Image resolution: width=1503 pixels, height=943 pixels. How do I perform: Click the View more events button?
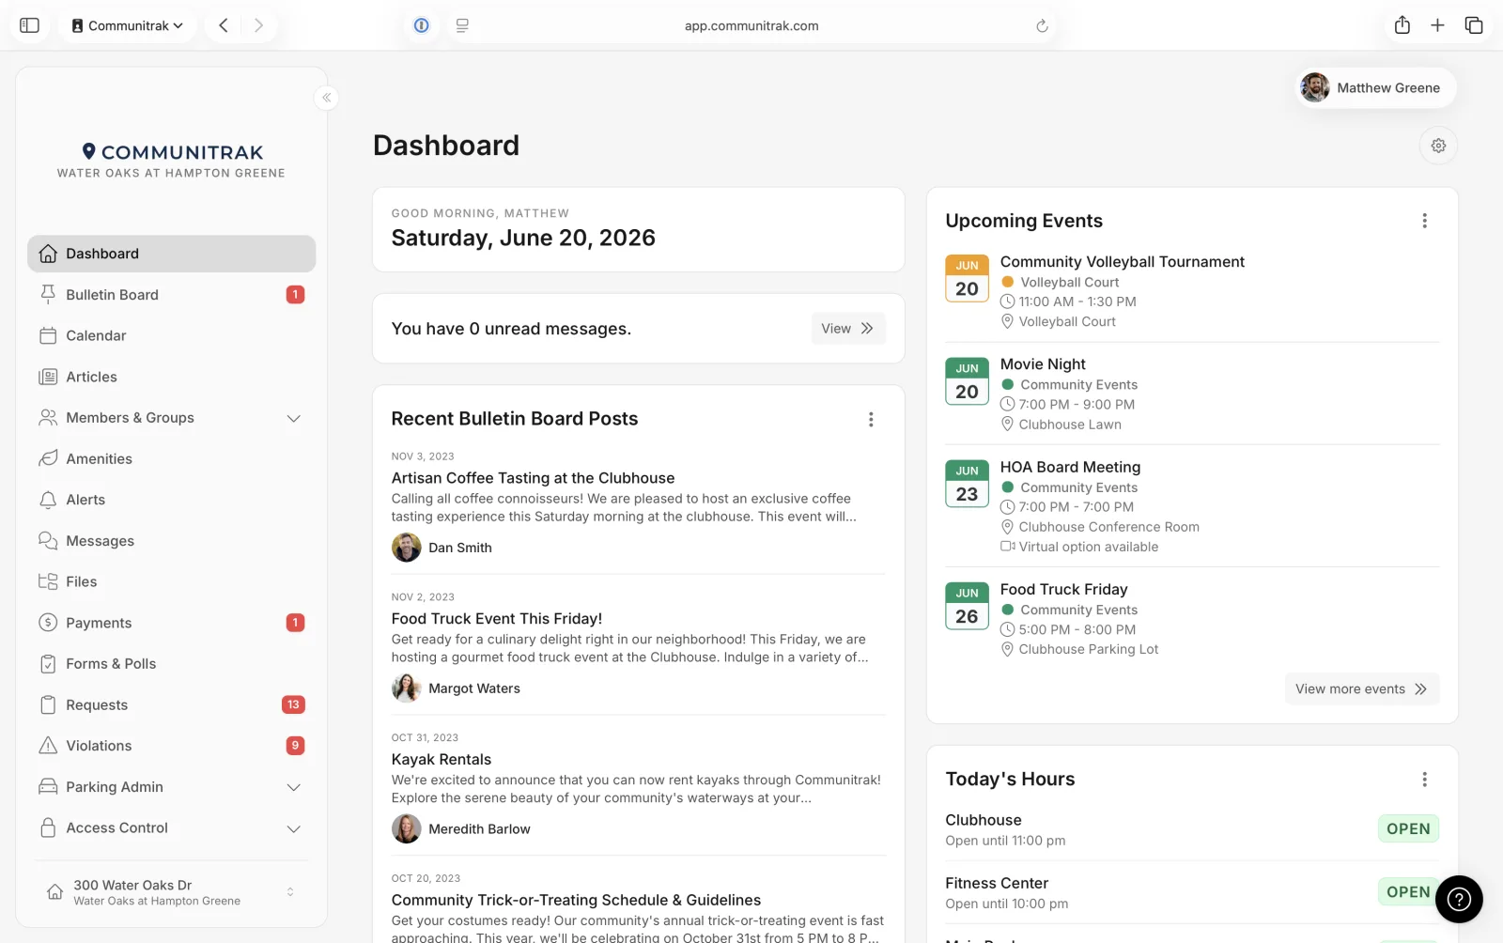coord(1361,688)
